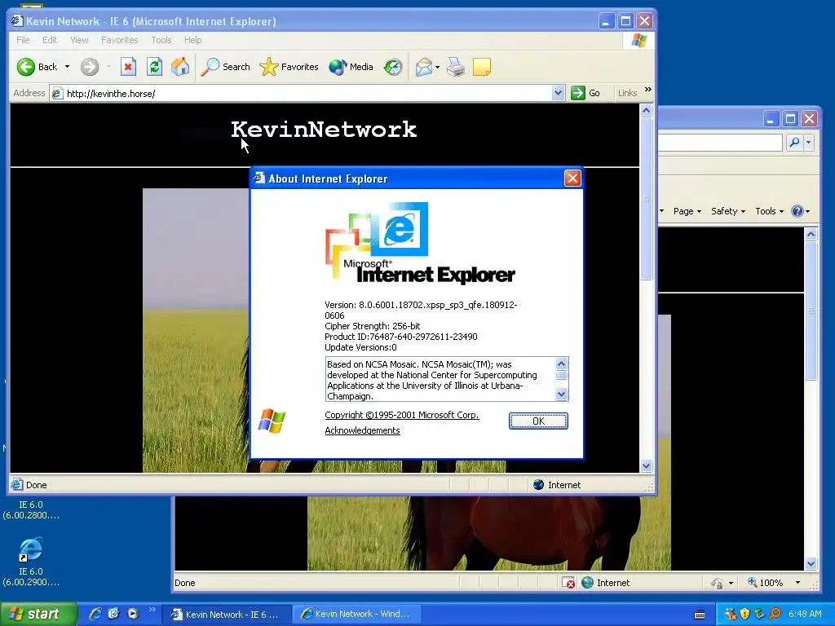The width and height of the screenshot is (835, 626).
Task: Open the Favorites menu in menu bar
Action: pos(119,40)
